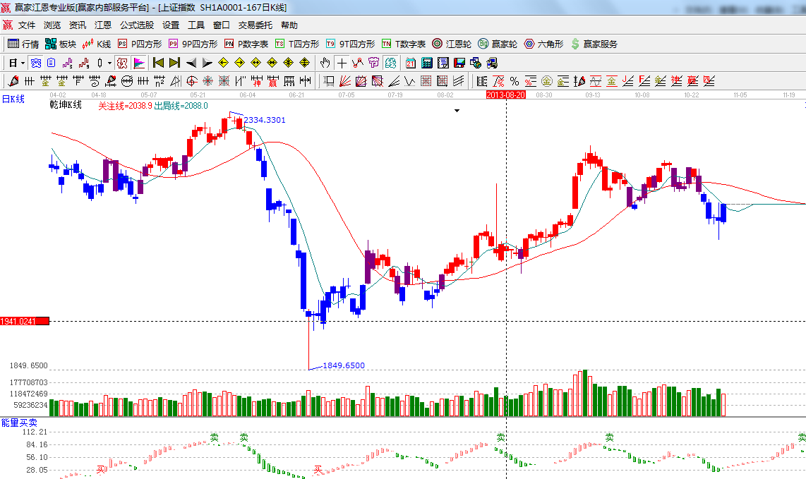The width and height of the screenshot is (806, 479).
Task: Click the highlighted 2013-08-20 date marker
Action: [x=506, y=94]
